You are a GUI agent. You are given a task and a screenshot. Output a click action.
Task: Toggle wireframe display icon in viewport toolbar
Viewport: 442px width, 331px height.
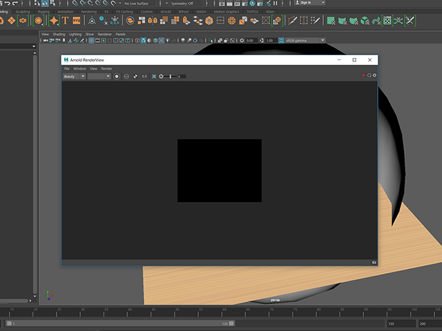[x=137, y=41]
